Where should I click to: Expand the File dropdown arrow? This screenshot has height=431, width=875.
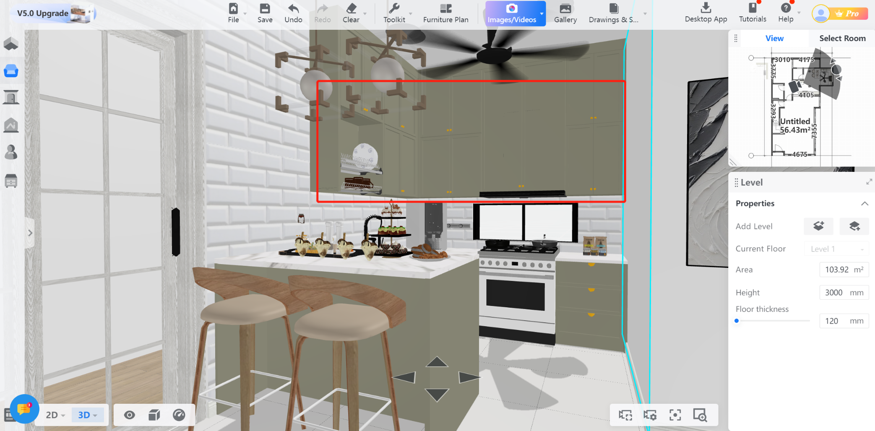(245, 14)
